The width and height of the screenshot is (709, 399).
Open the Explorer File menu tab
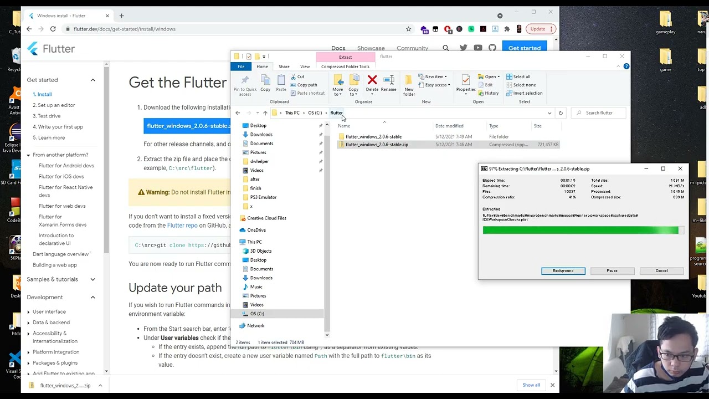[x=241, y=66]
